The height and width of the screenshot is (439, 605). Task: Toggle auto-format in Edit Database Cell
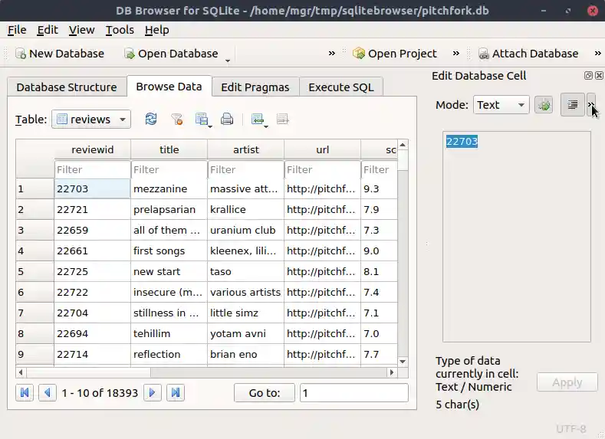[x=544, y=105]
